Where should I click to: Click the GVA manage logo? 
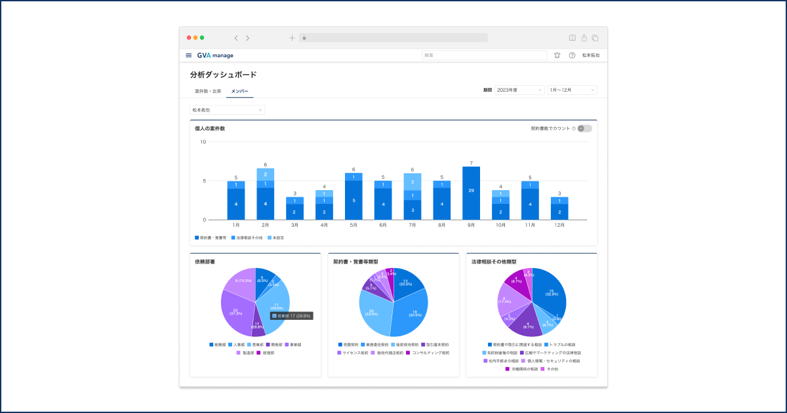pos(215,56)
